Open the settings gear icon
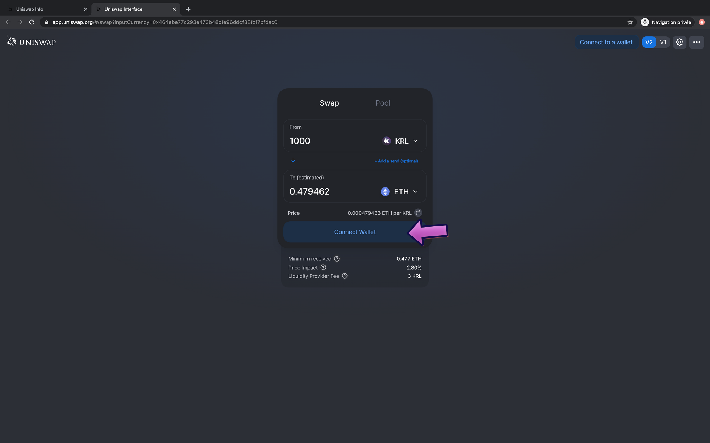 click(679, 42)
